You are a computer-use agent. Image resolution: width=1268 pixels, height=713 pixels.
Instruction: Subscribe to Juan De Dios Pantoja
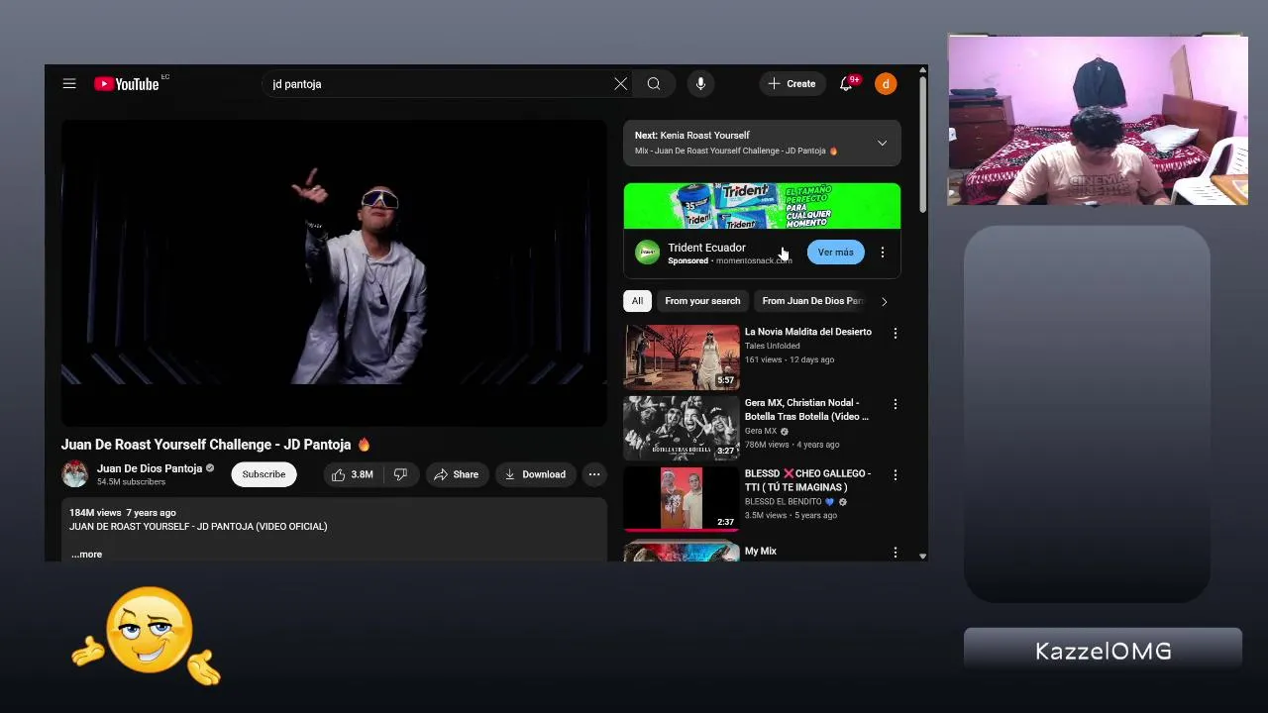click(x=264, y=474)
